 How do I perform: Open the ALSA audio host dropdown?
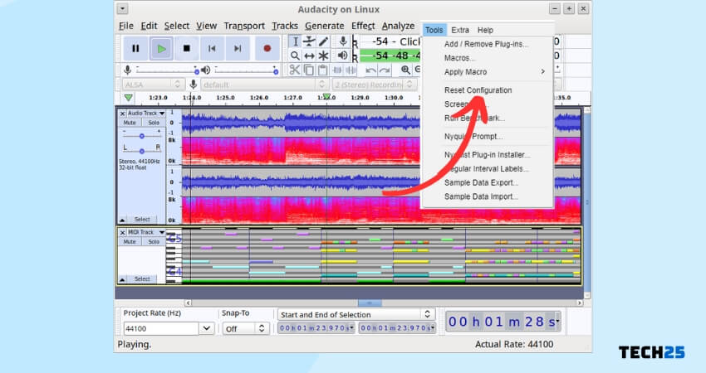(x=153, y=85)
